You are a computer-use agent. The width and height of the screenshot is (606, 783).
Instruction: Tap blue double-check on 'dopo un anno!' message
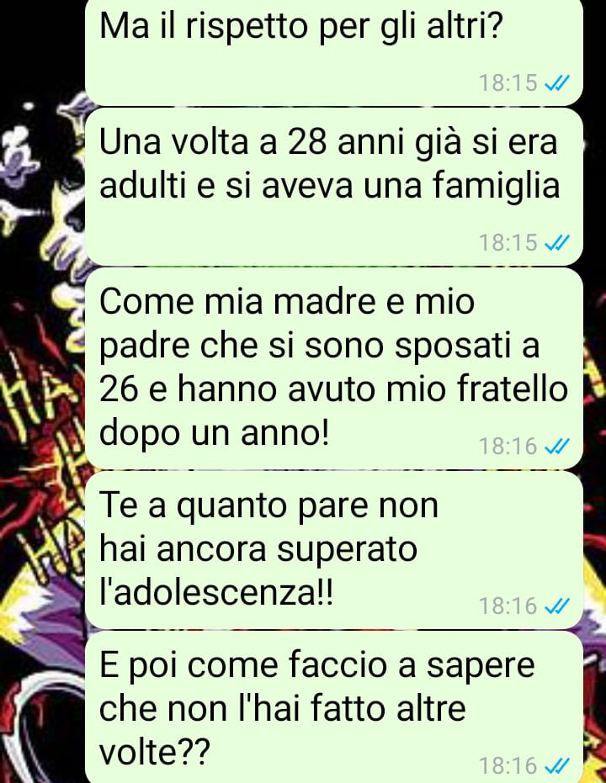click(556, 447)
